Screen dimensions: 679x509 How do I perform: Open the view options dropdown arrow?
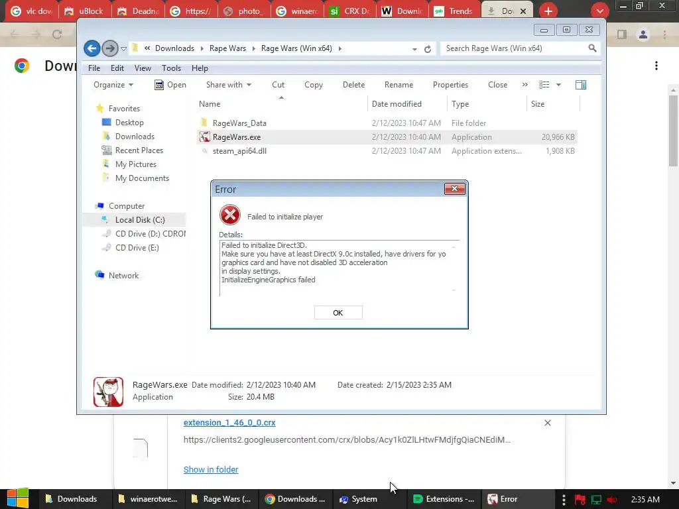558,85
